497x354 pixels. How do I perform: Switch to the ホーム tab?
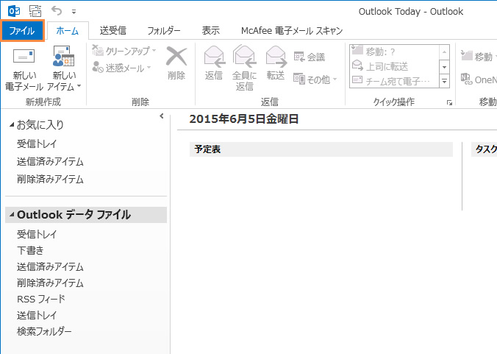[67, 31]
